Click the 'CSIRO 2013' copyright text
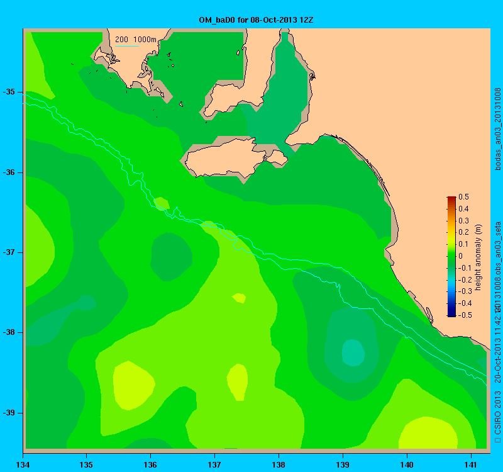The width and height of the screenshot is (503, 472). (497, 413)
